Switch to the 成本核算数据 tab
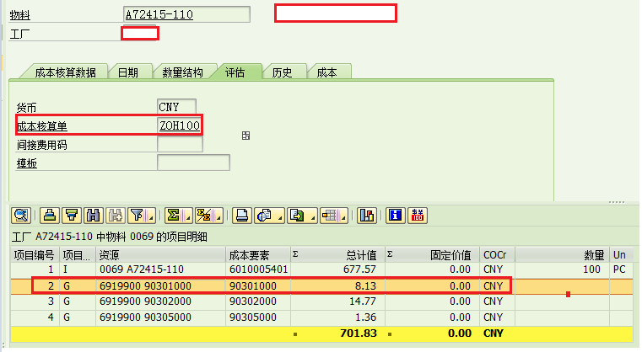The image size is (642, 352). pyautogui.click(x=65, y=72)
